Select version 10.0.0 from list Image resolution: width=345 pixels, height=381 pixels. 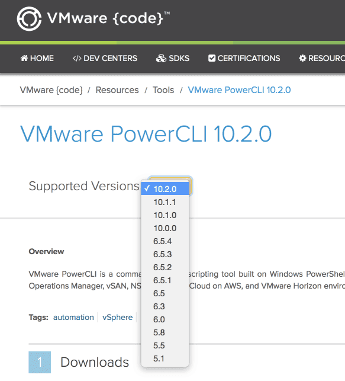point(165,228)
